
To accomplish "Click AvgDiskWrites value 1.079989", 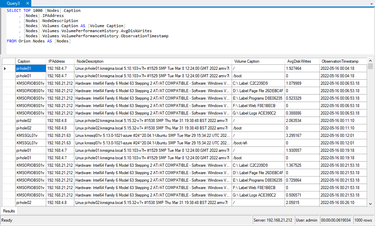I will (x=302, y=83).
